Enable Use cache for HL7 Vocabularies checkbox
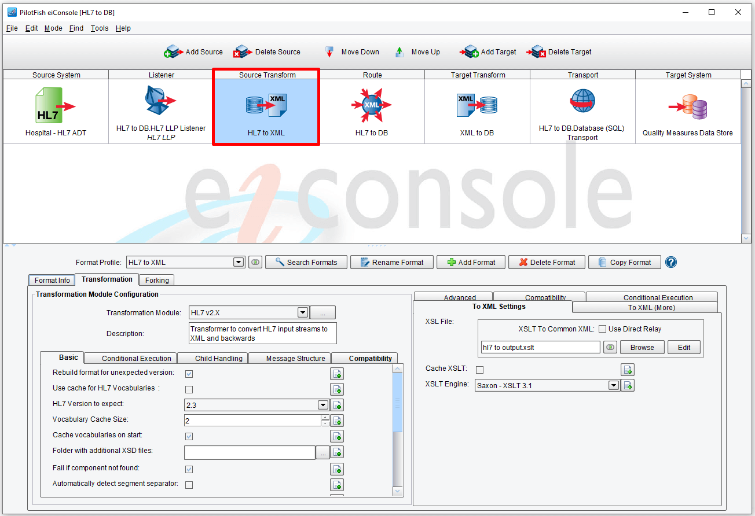The image size is (755, 516). point(189,389)
